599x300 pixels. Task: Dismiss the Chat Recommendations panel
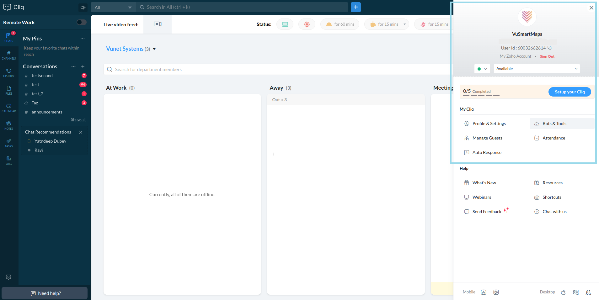coord(81,132)
